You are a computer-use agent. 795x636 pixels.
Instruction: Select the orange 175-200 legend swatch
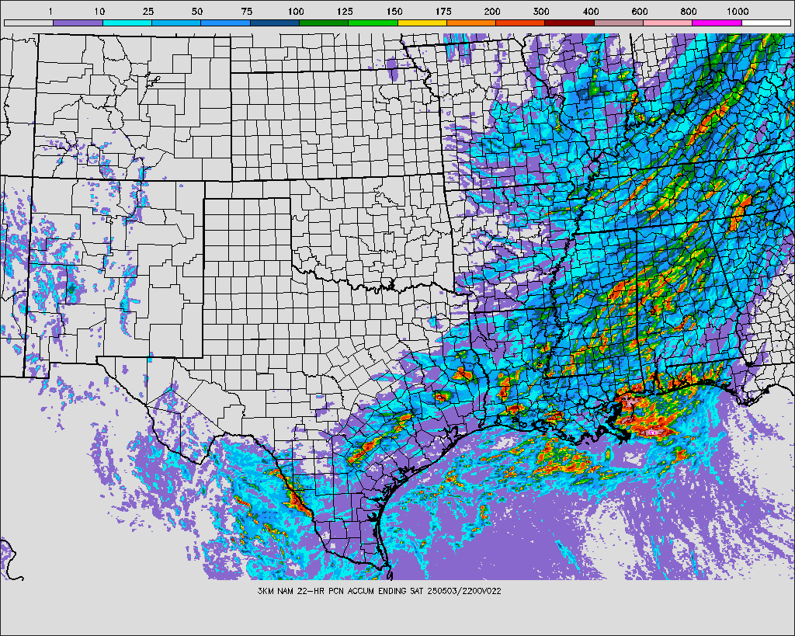pyautogui.click(x=471, y=23)
